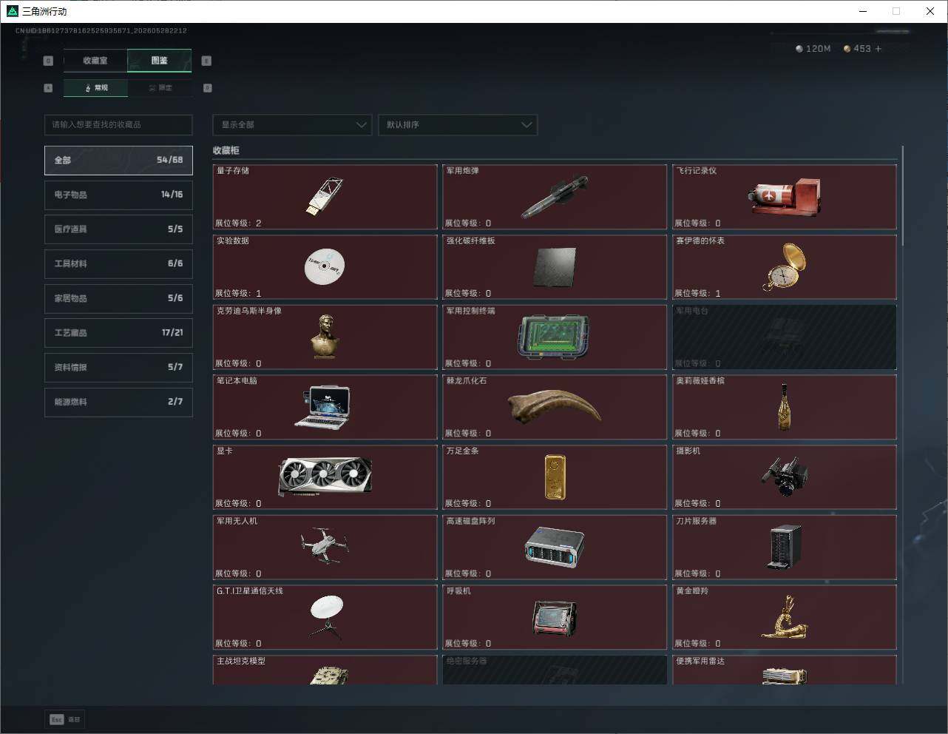Viewport: 948px width, 734px height.
Task: Click the D key hint right of 限定
Action: tap(207, 88)
